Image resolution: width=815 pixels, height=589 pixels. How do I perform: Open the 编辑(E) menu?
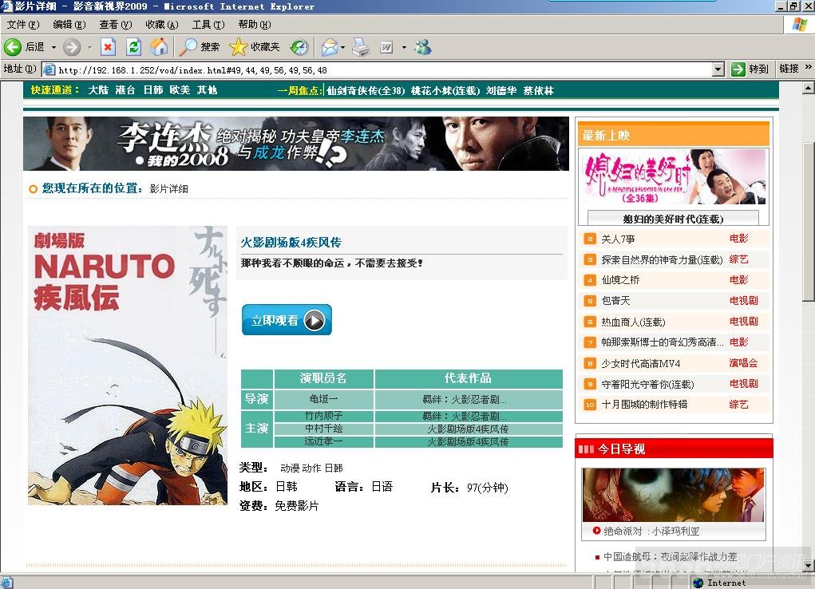pos(69,25)
